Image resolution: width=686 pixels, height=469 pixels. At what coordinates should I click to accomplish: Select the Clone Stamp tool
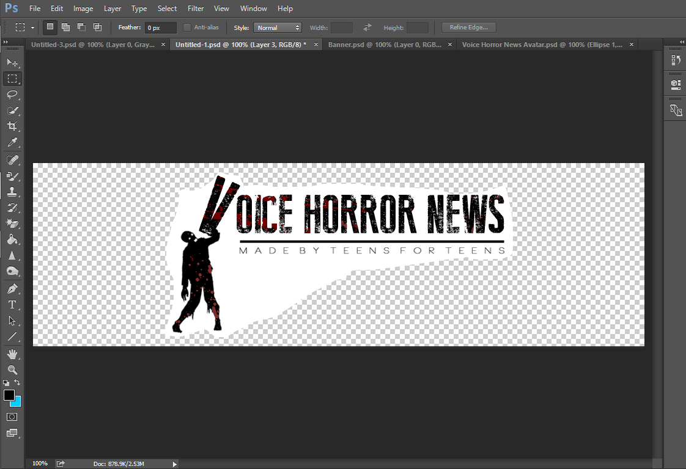pos(12,192)
